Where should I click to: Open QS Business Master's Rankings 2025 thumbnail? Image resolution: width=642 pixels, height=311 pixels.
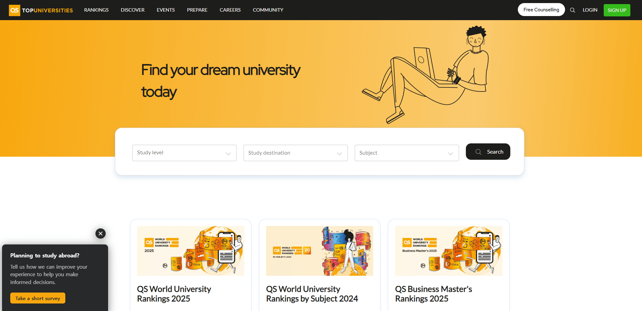click(x=449, y=251)
